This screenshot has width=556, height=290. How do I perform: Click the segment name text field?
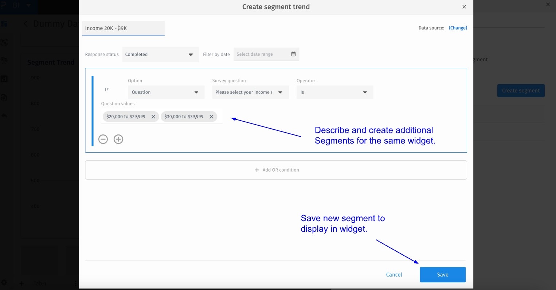(x=123, y=28)
